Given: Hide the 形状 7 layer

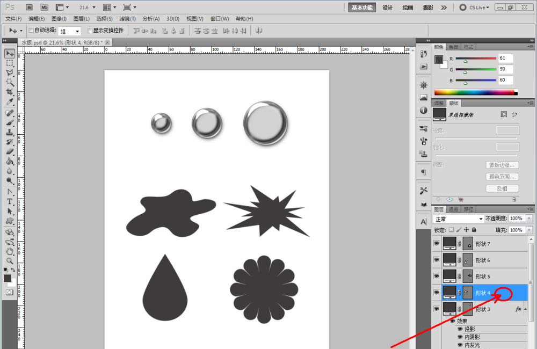Looking at the screenshot, I should pyautogui.click(x=436, y=244).
